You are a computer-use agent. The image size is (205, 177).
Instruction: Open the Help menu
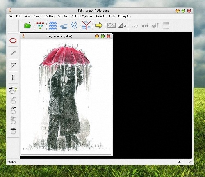pos(112,16)
